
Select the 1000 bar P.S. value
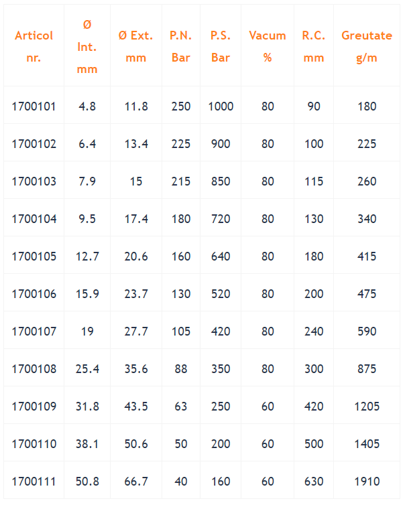click(221, 106)
